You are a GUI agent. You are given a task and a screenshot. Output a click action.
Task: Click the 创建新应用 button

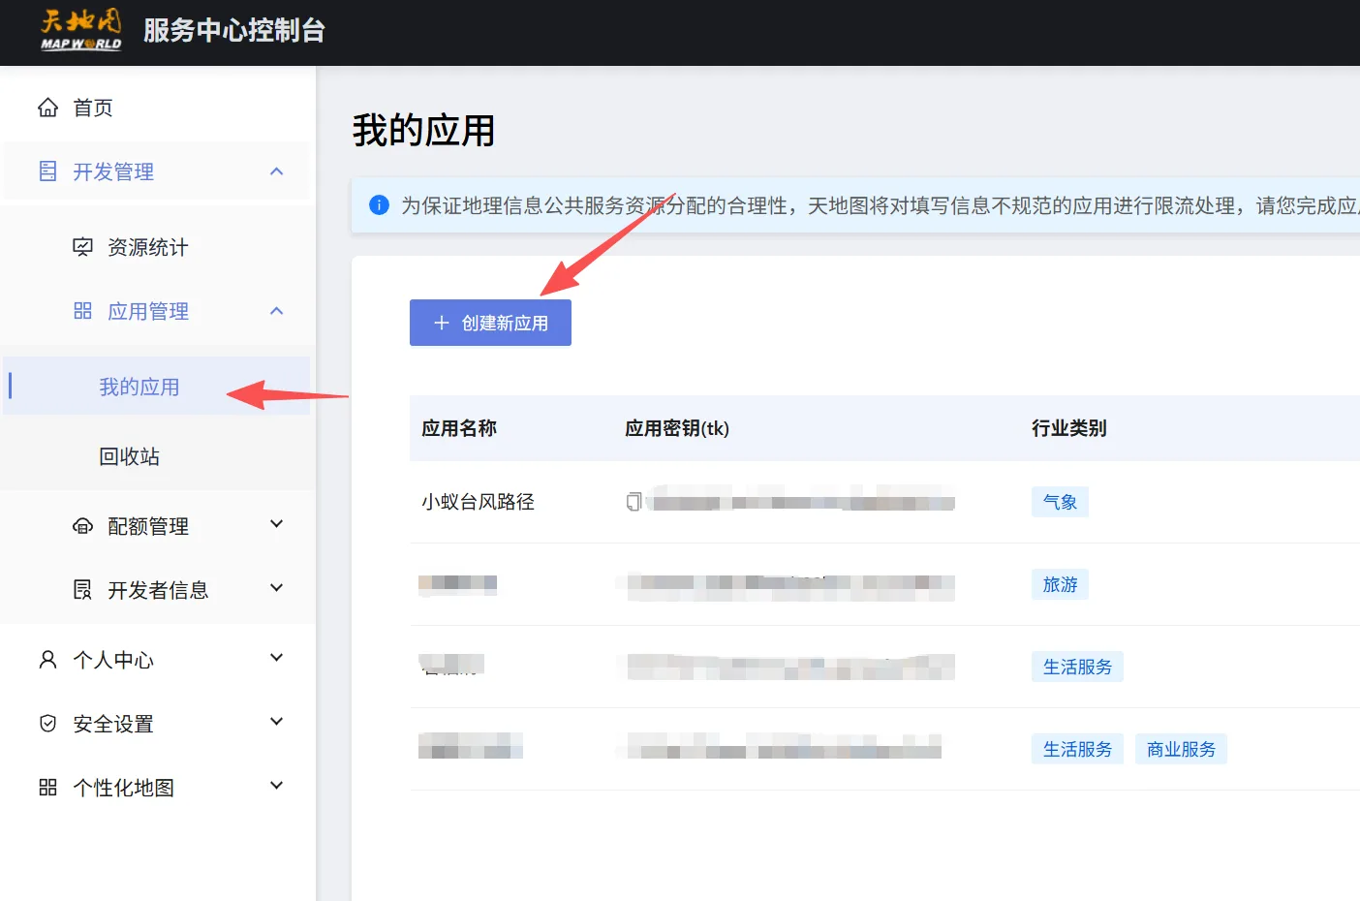pos(490,323)
